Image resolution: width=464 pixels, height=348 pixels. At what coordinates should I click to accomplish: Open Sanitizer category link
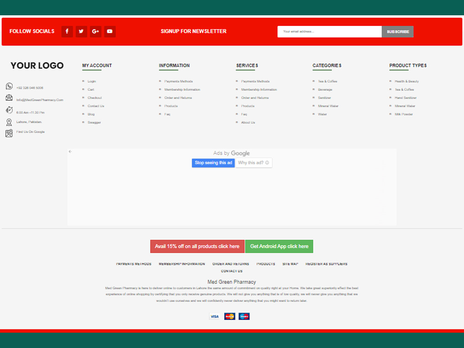pyautogui.click(x=325, y=98)
